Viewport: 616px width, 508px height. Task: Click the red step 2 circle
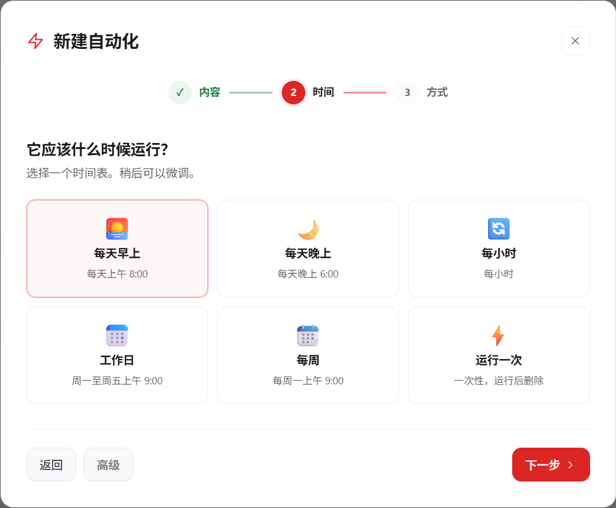pos(293,92)
